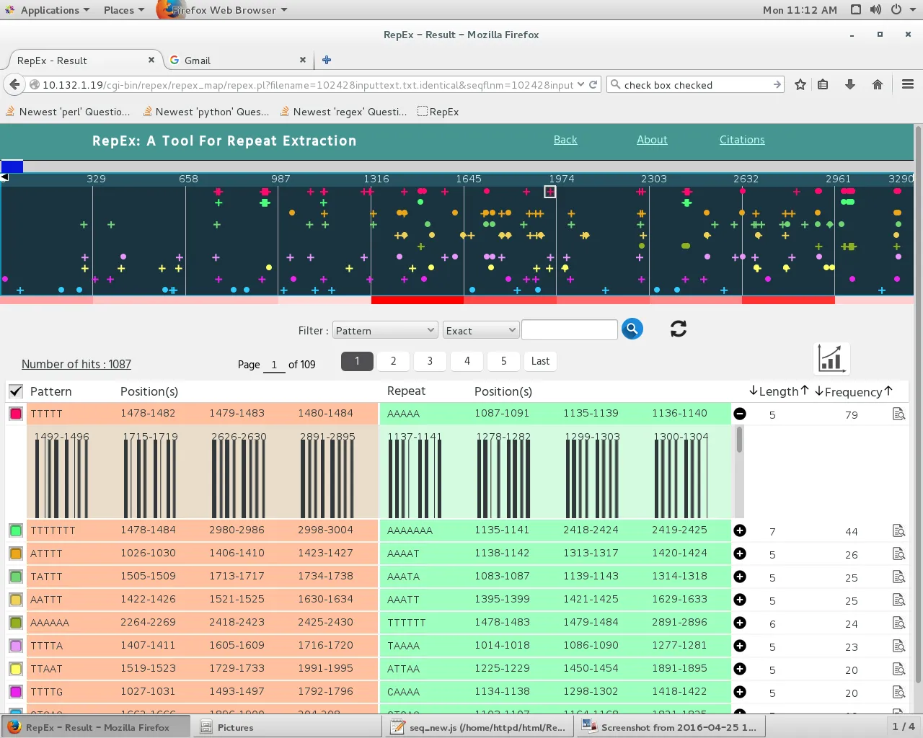Click the blue search magnifier filter button

[632, 329]
